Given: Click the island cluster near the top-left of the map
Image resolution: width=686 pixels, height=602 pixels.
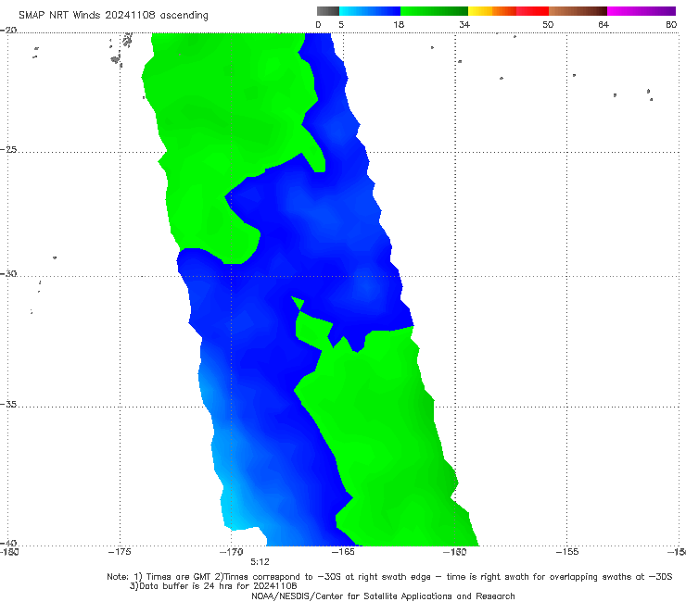Looking at the screenshot, I should (121, 49).
